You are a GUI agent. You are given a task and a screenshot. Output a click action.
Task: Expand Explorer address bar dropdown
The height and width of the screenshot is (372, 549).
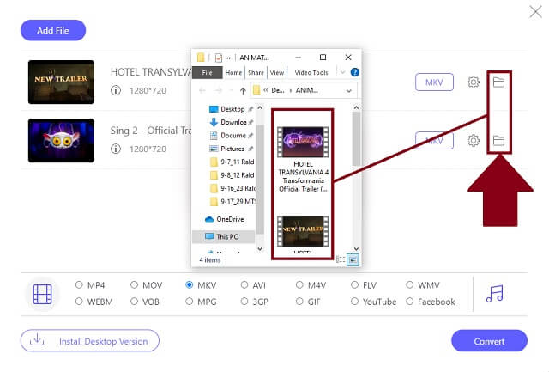coord(349,91)
